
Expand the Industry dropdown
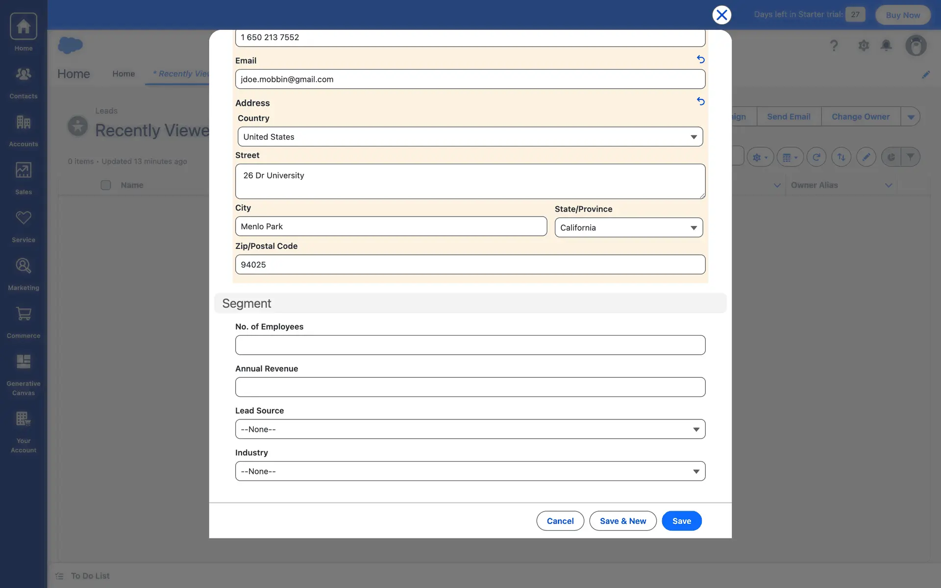(x=470, y=471)
